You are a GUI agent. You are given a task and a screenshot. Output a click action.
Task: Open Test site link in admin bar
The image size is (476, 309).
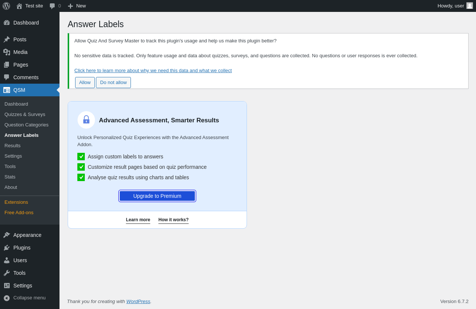tap(30, 6)
